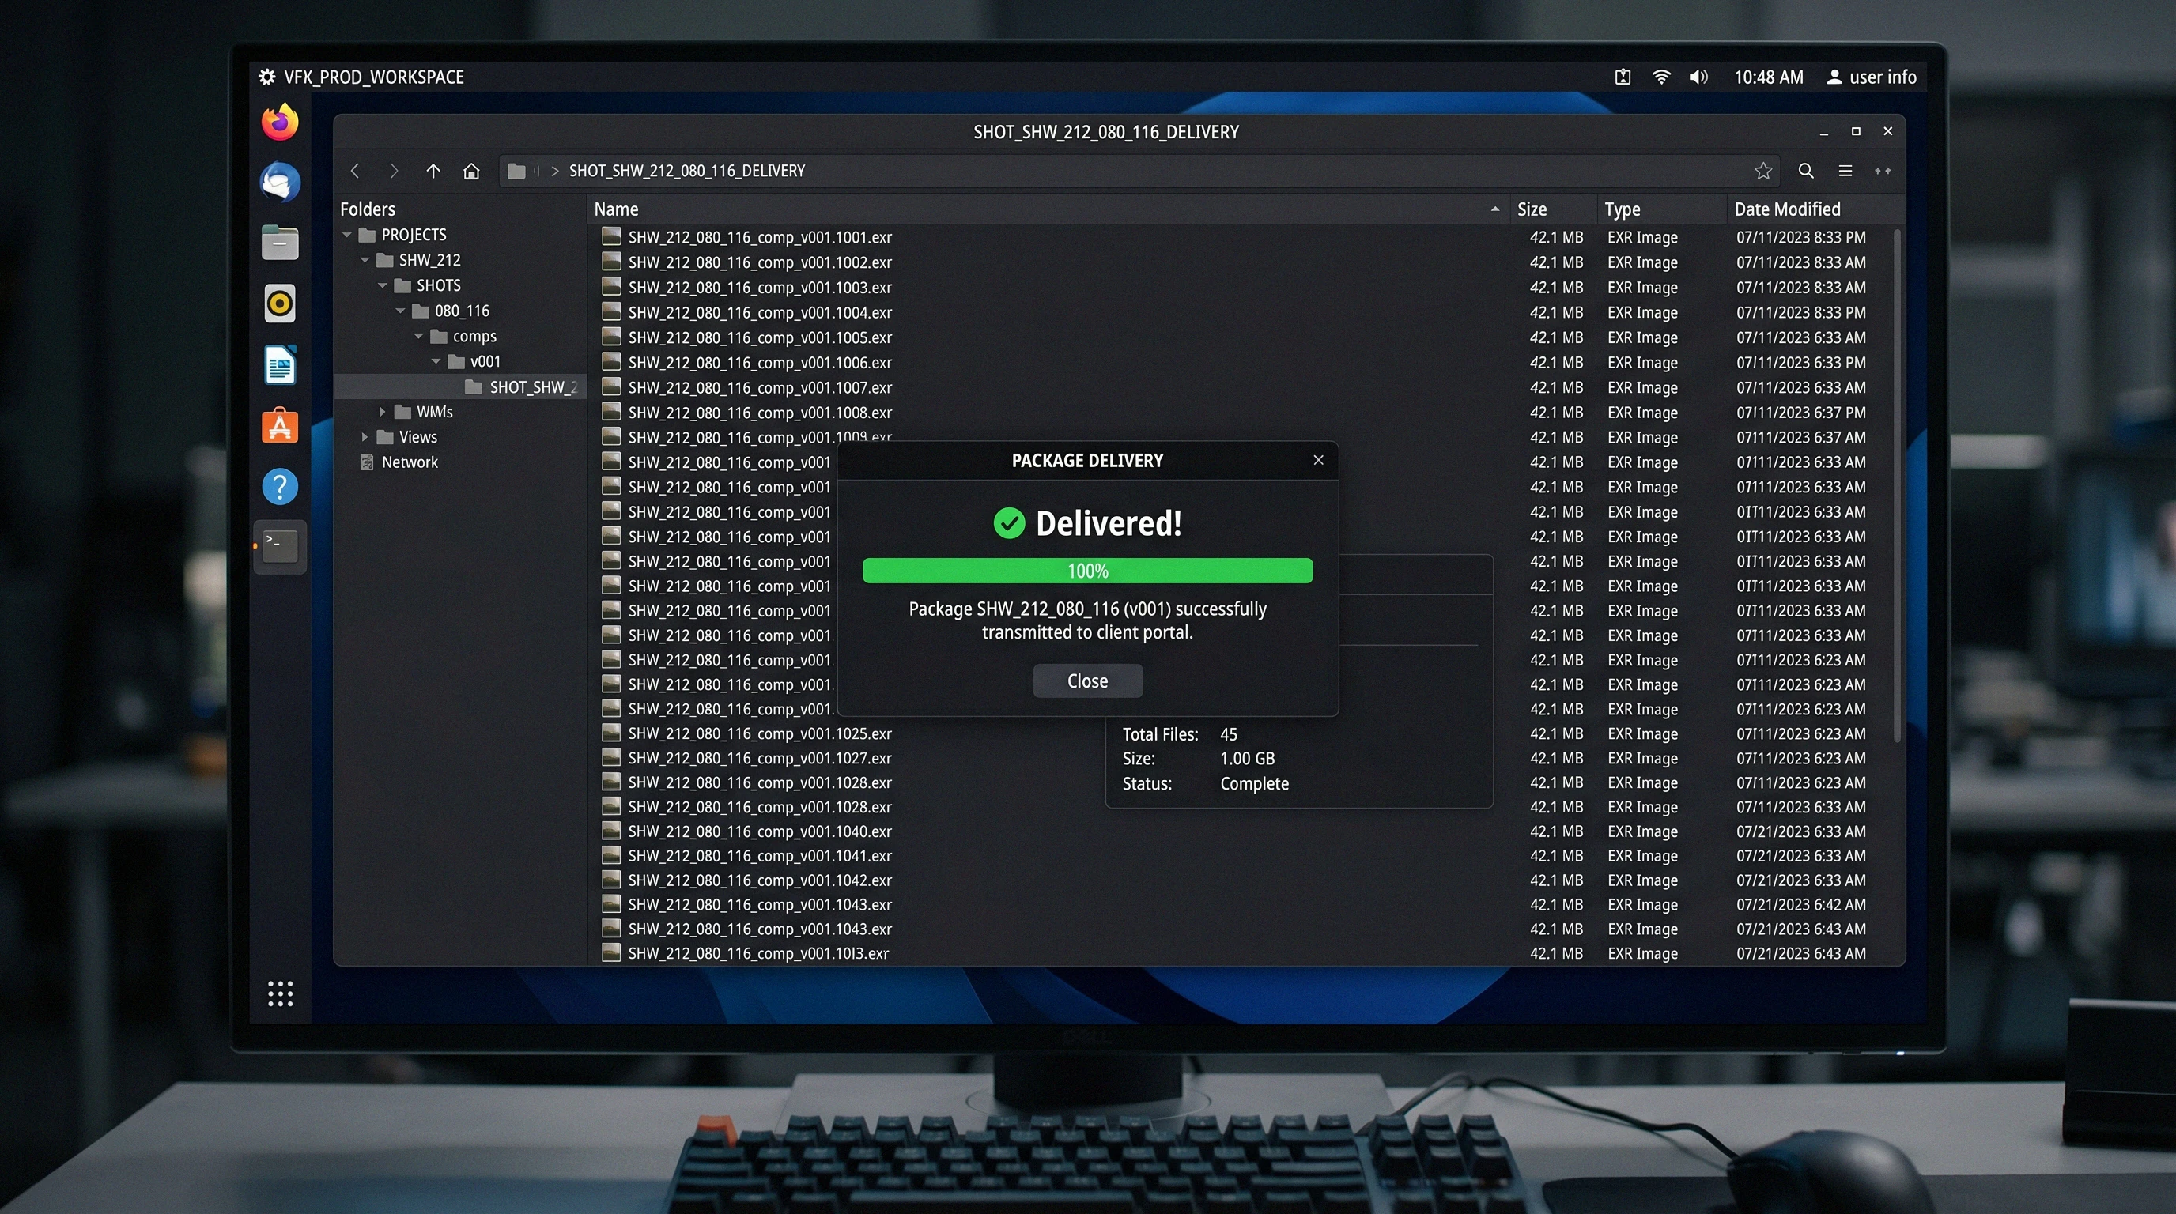
Task: Select file SHW_212_080_116_comp_v001.1001.exr
Action: pyautogui.click(x=759, y=237)
